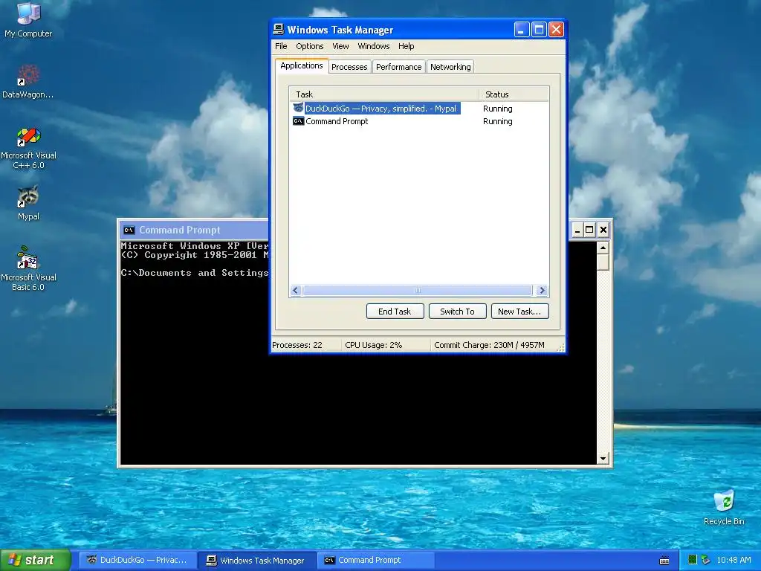Switch to DuckDuckGo taskbar button

(137, 561)
